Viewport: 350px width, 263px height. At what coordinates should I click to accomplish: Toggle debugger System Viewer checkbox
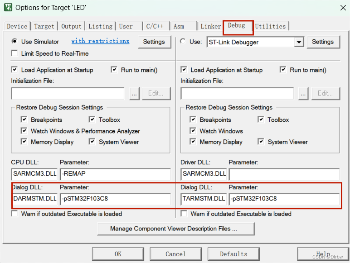coord(261,142)
